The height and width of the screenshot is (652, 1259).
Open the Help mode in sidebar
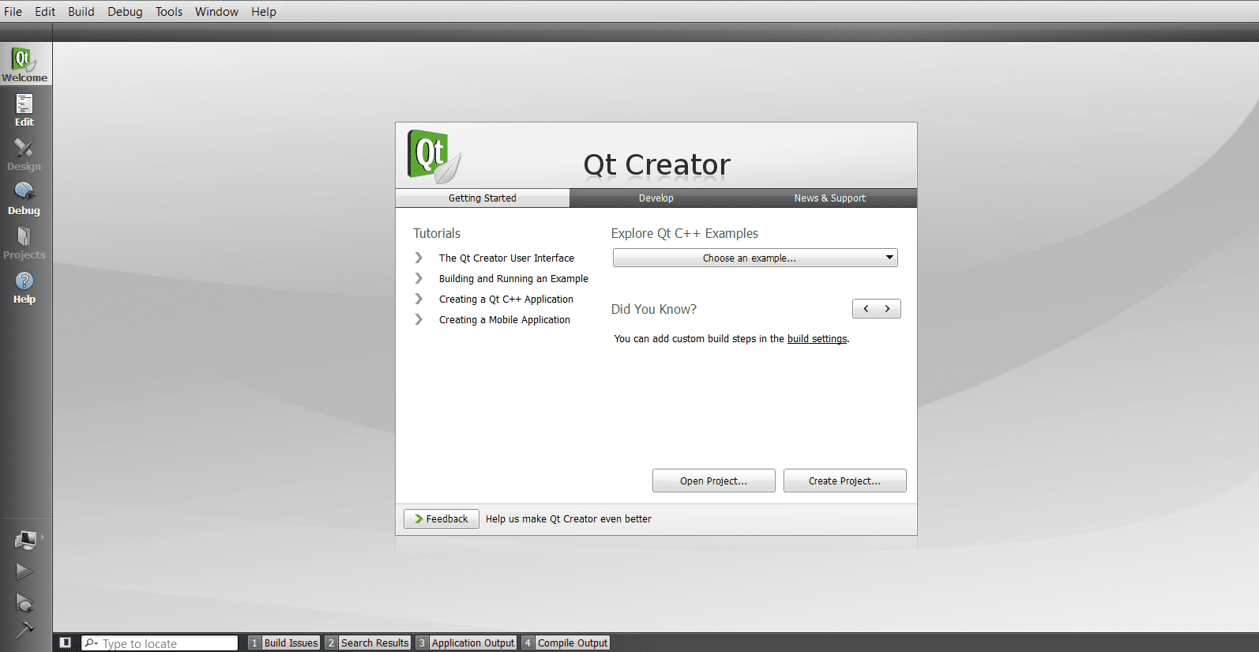[x=24, y=287]
